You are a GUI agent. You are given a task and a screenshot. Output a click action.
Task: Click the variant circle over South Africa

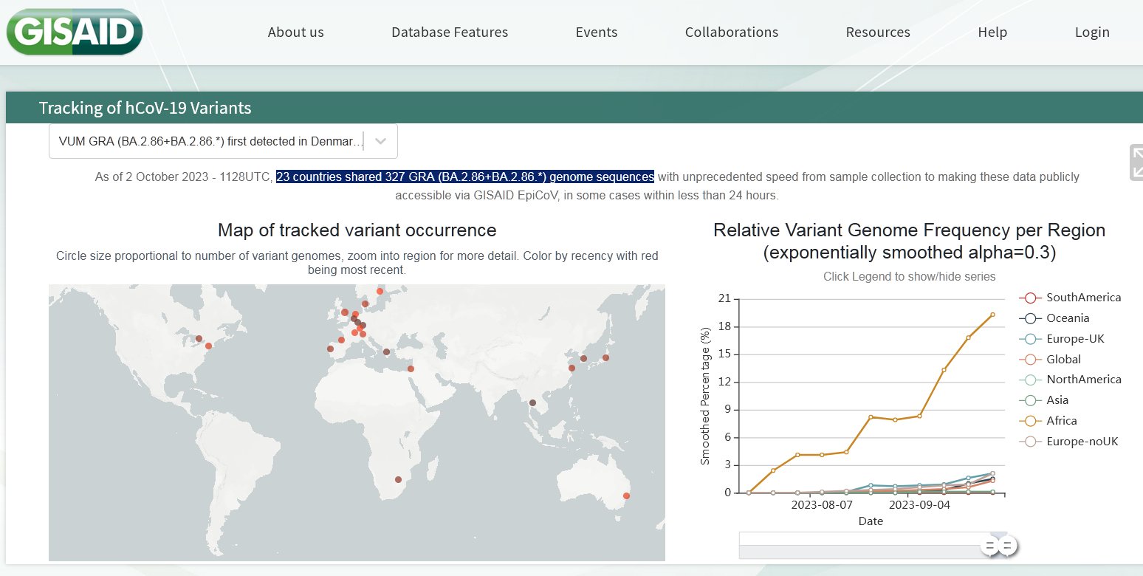tap(398, 479)
